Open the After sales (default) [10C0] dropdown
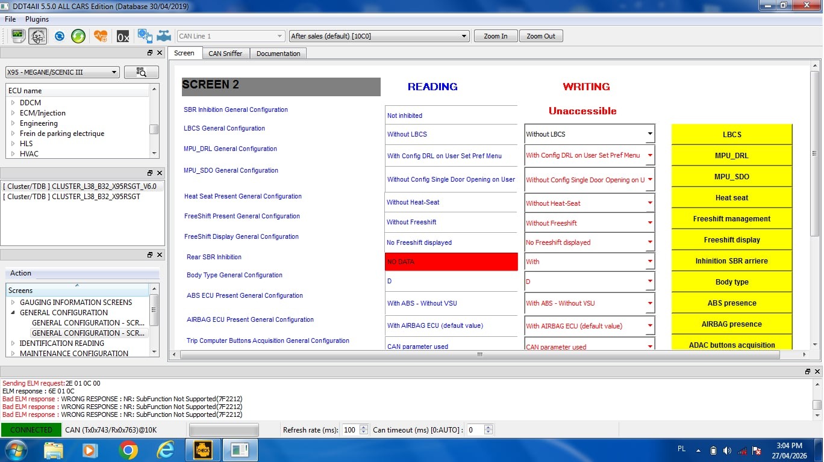This screenshot has height=462, width=824. (x=379, y=36)
